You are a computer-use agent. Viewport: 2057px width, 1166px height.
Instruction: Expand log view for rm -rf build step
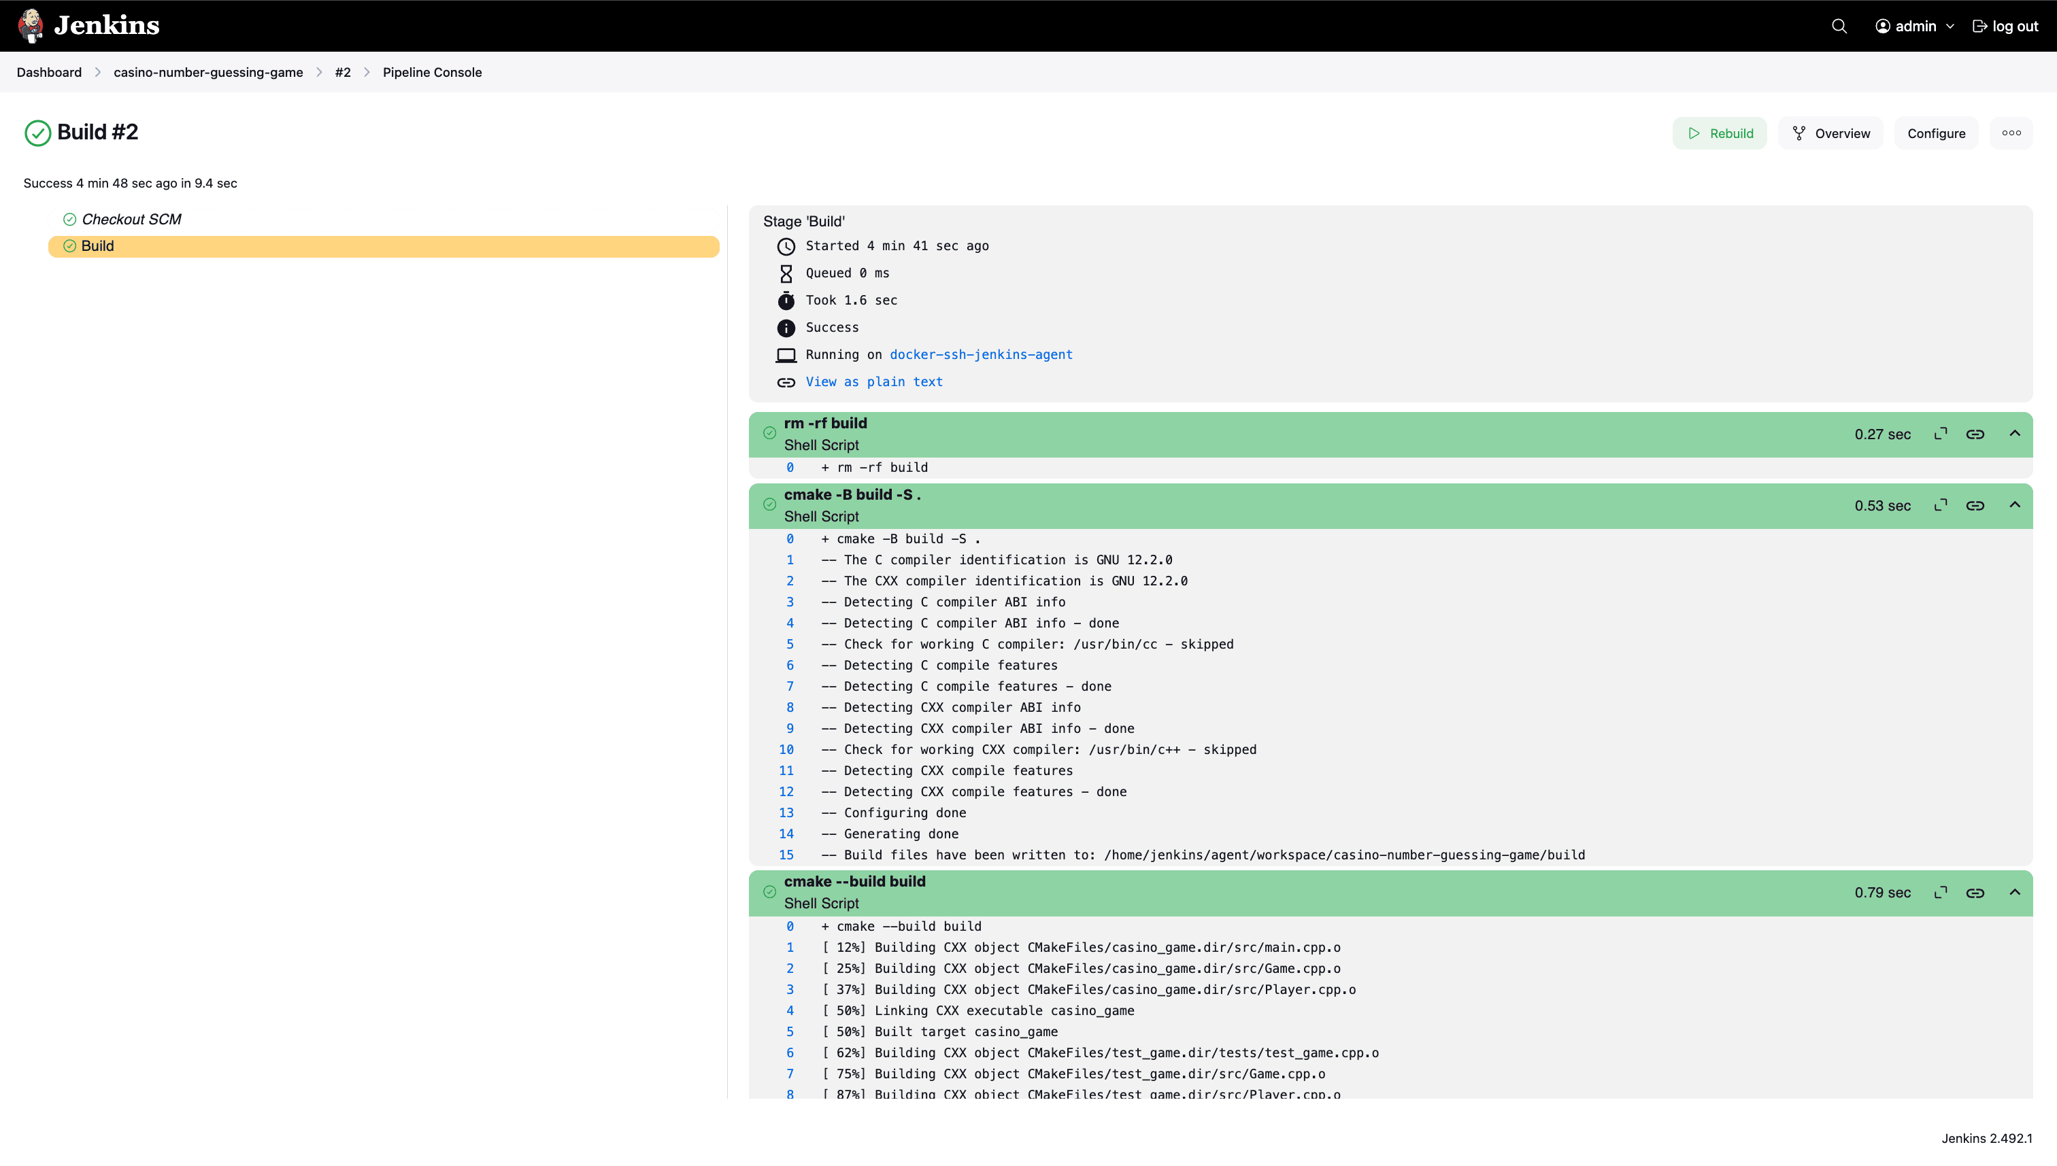click(1940, 434)
